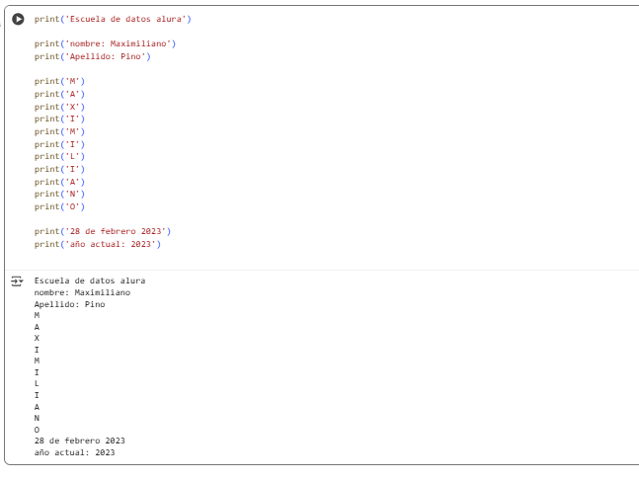This screenshot has height=482, width=639.
Task: Run the code cell with play button
Action: tap(18, 19)
